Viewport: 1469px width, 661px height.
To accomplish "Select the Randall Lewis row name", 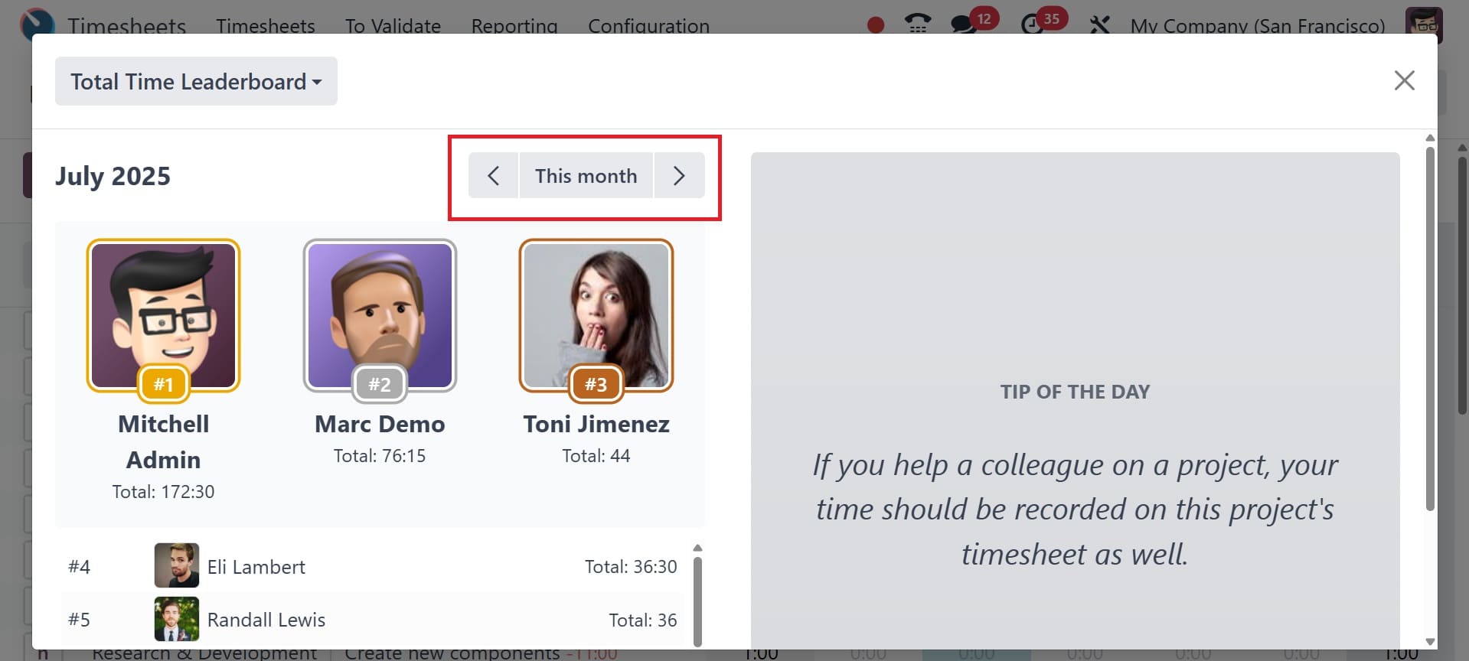I will (266, 620).
